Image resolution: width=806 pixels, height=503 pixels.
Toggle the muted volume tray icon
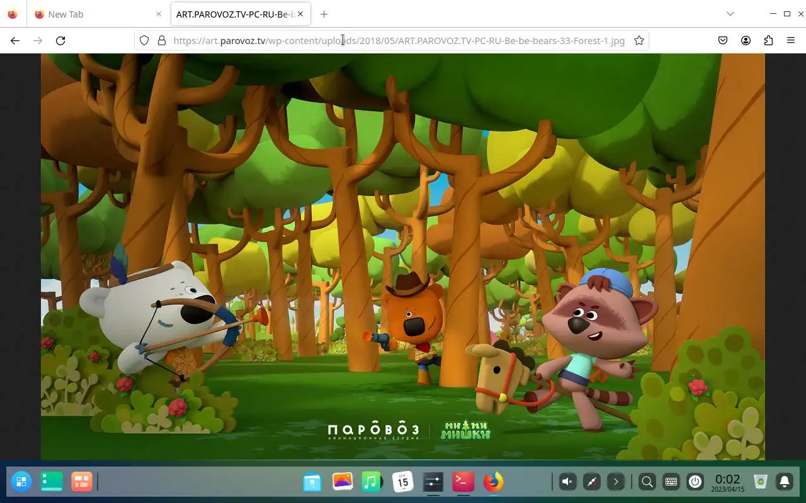tap(567, 482)
